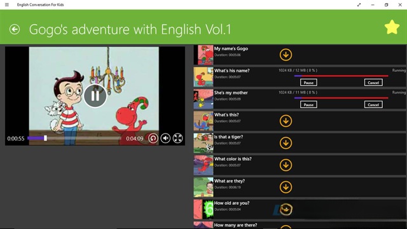This screenshot has height=229, width=407.
Task: Pause the 'What's his name?' download
Action: (308, 83)
